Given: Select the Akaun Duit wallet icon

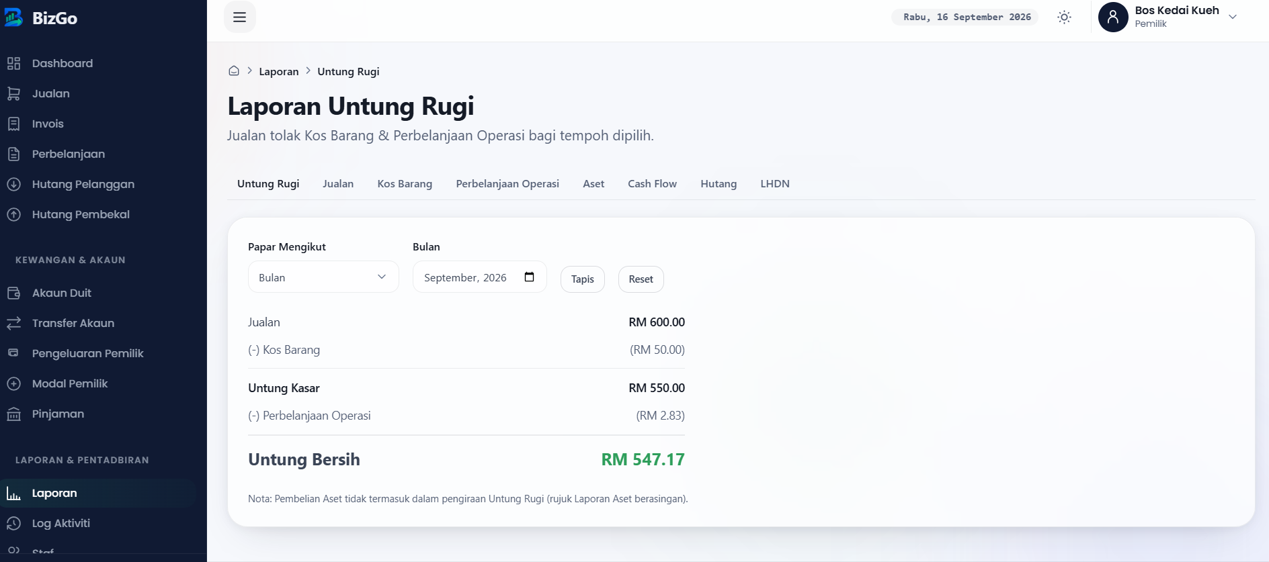Looking at the screenshot, I should 13,293.
